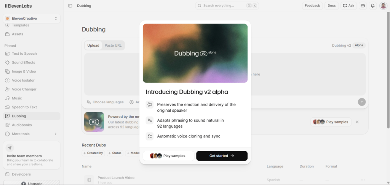The image size is (390, 185).
Task: Open the user profile avatar
Action: point(383,6)
